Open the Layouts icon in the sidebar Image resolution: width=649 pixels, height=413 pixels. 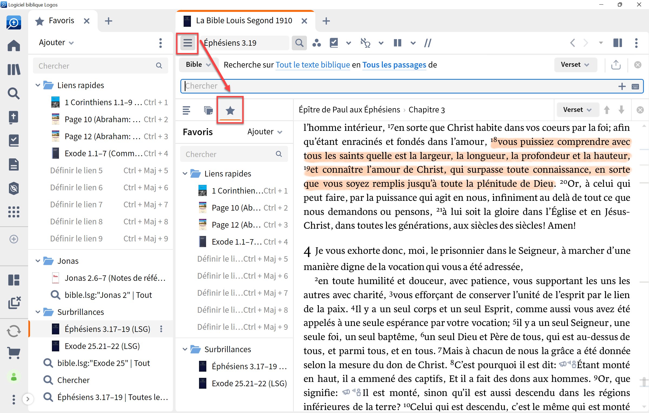pos(14,280)
